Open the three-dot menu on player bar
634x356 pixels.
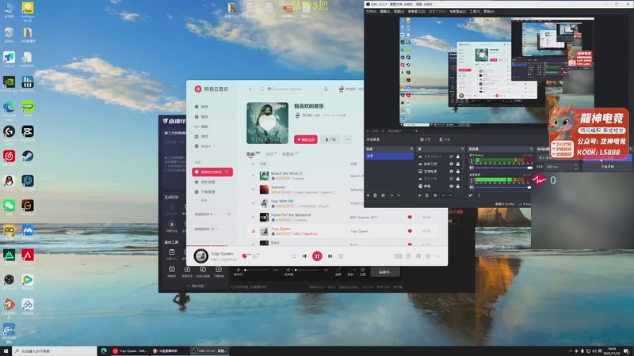[438, 256]
